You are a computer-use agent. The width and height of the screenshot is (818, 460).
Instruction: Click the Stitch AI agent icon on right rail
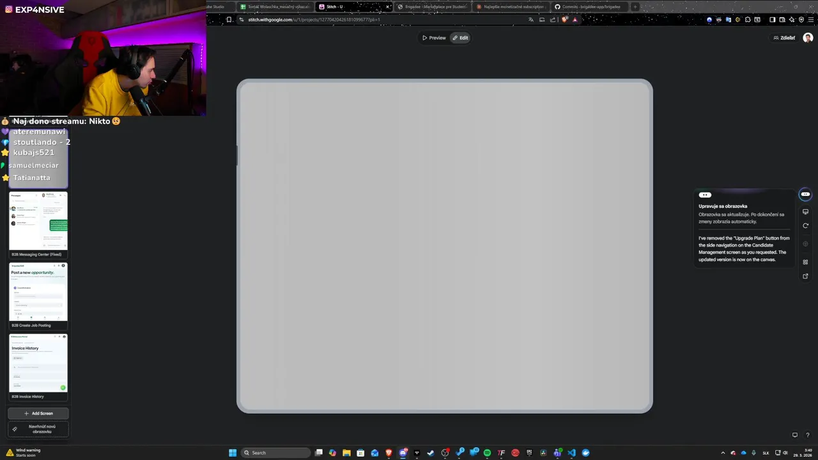click(x=805, y=194)
